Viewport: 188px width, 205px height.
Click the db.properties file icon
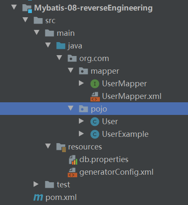tap(73, 160)
